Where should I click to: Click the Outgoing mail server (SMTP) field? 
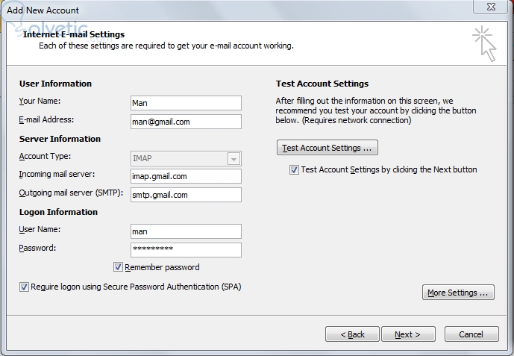[x=186, y=195]
